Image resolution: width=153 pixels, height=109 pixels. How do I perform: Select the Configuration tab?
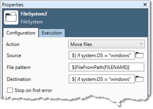21,33
